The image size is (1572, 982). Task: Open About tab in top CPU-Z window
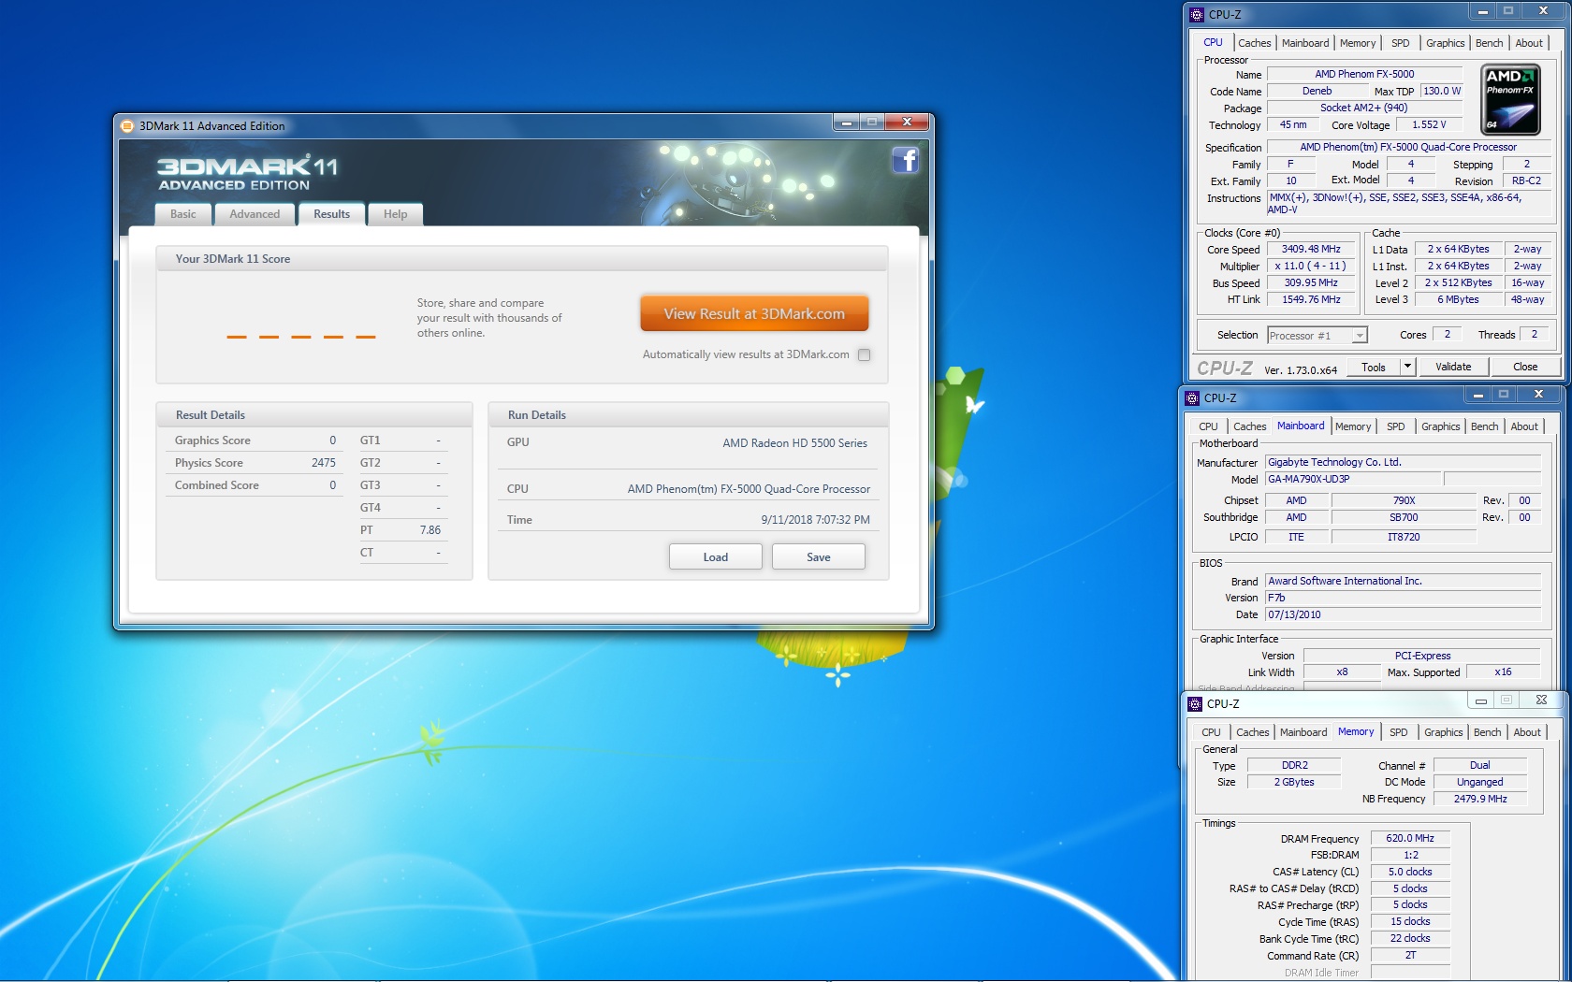1529,43
